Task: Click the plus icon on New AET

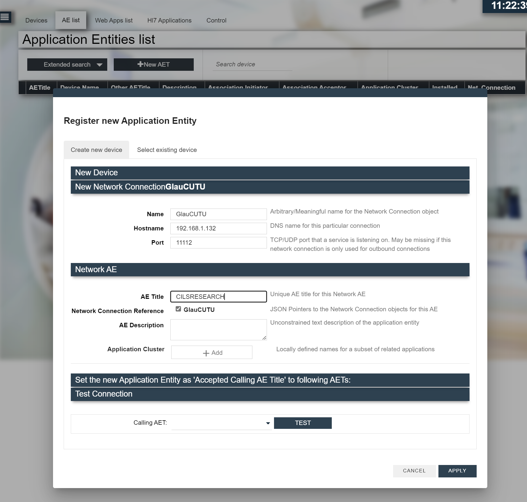Action: pyautogui.click(x=140, y=64)
